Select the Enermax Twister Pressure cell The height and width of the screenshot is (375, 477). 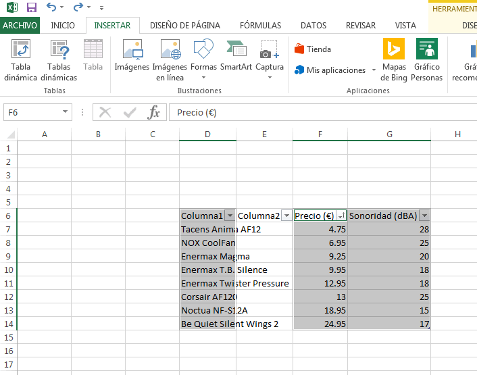(x=208, y=284)
